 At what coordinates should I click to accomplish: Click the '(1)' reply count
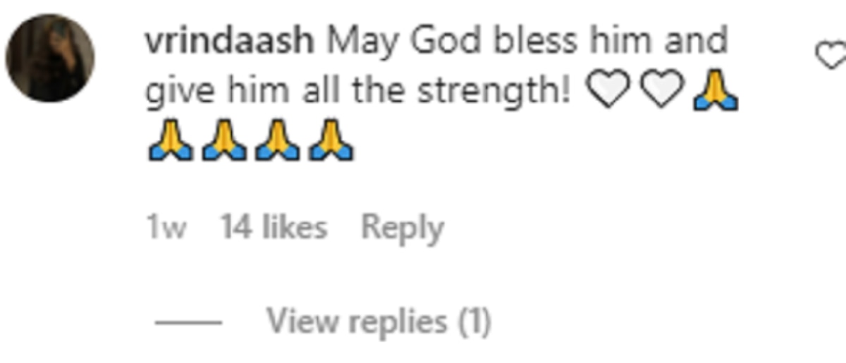click(474, 322)
